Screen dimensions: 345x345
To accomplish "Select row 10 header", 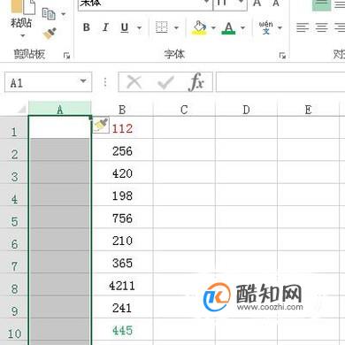I will tap(14, 329).
